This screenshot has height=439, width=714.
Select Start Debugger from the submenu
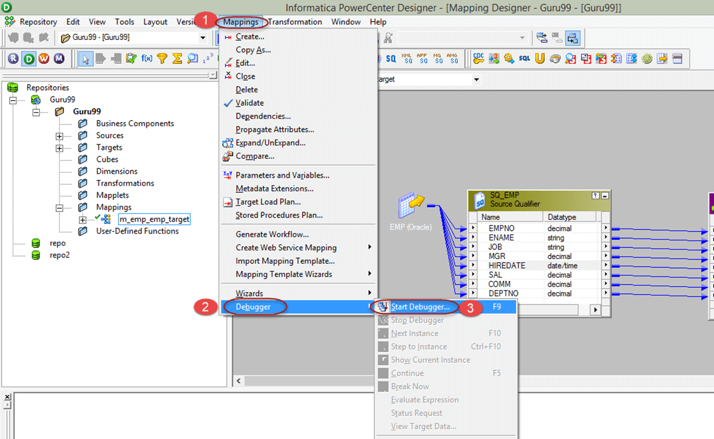tap(420, 307)
